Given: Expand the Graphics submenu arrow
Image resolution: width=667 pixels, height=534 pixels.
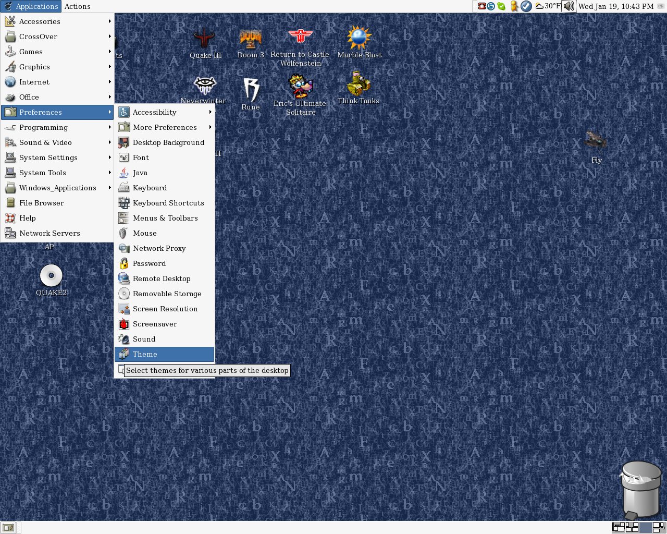Looking at the screenshot, I should pos(110,67).
